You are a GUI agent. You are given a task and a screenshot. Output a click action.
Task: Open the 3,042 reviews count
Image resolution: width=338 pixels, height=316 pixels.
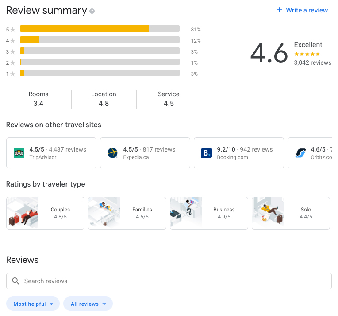click(312, 62)
